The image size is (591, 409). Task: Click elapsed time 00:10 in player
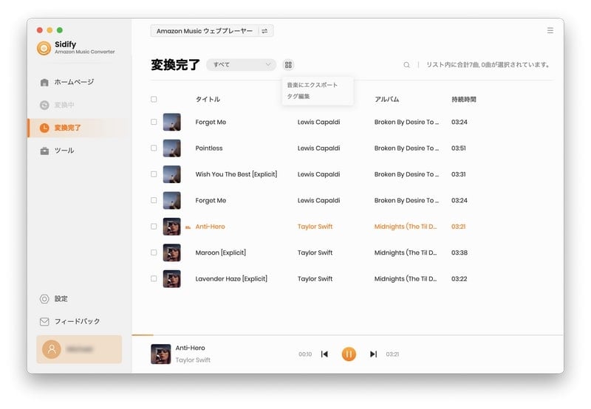click(x=305, y=354)
